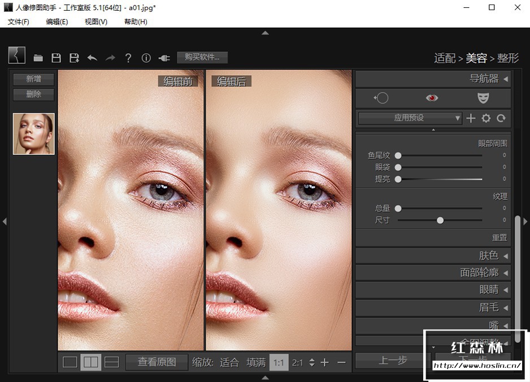Click the gear icon beside preset dropdown

pos(486,118)
